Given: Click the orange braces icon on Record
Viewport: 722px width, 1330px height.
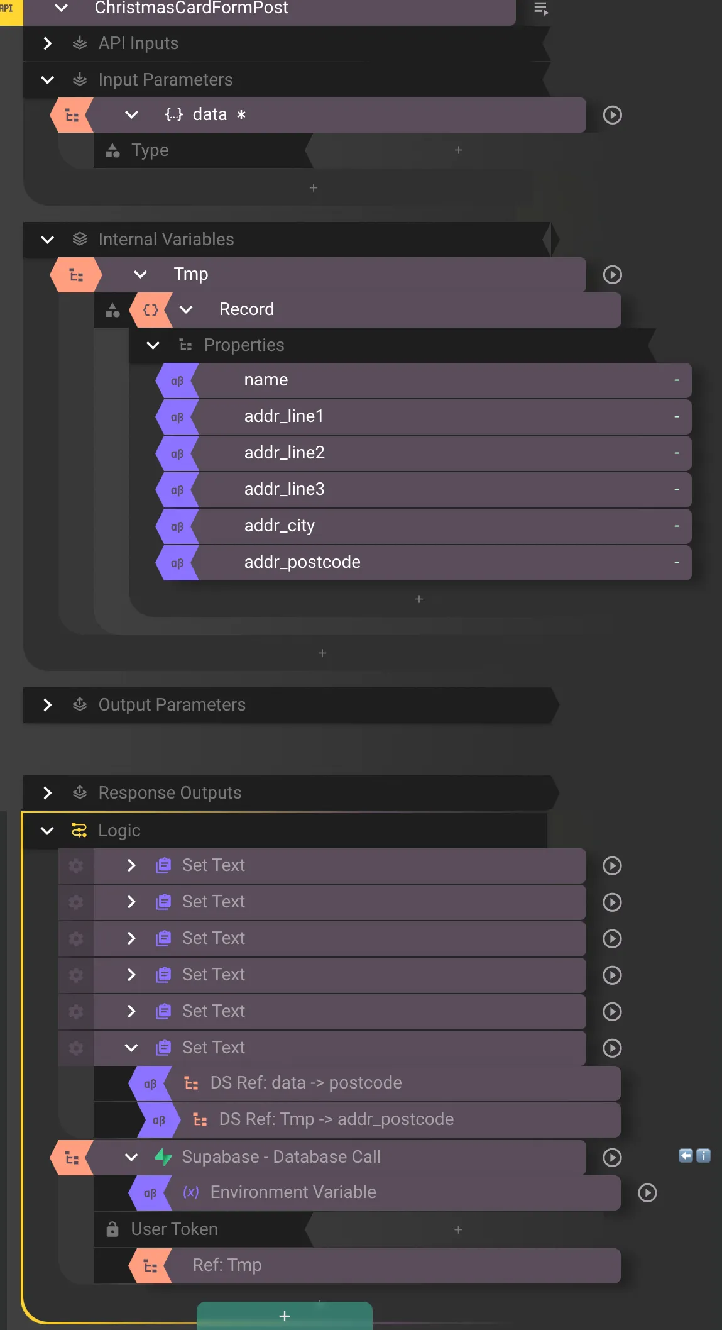Looking at the screenshot, I should pos(151,309).
